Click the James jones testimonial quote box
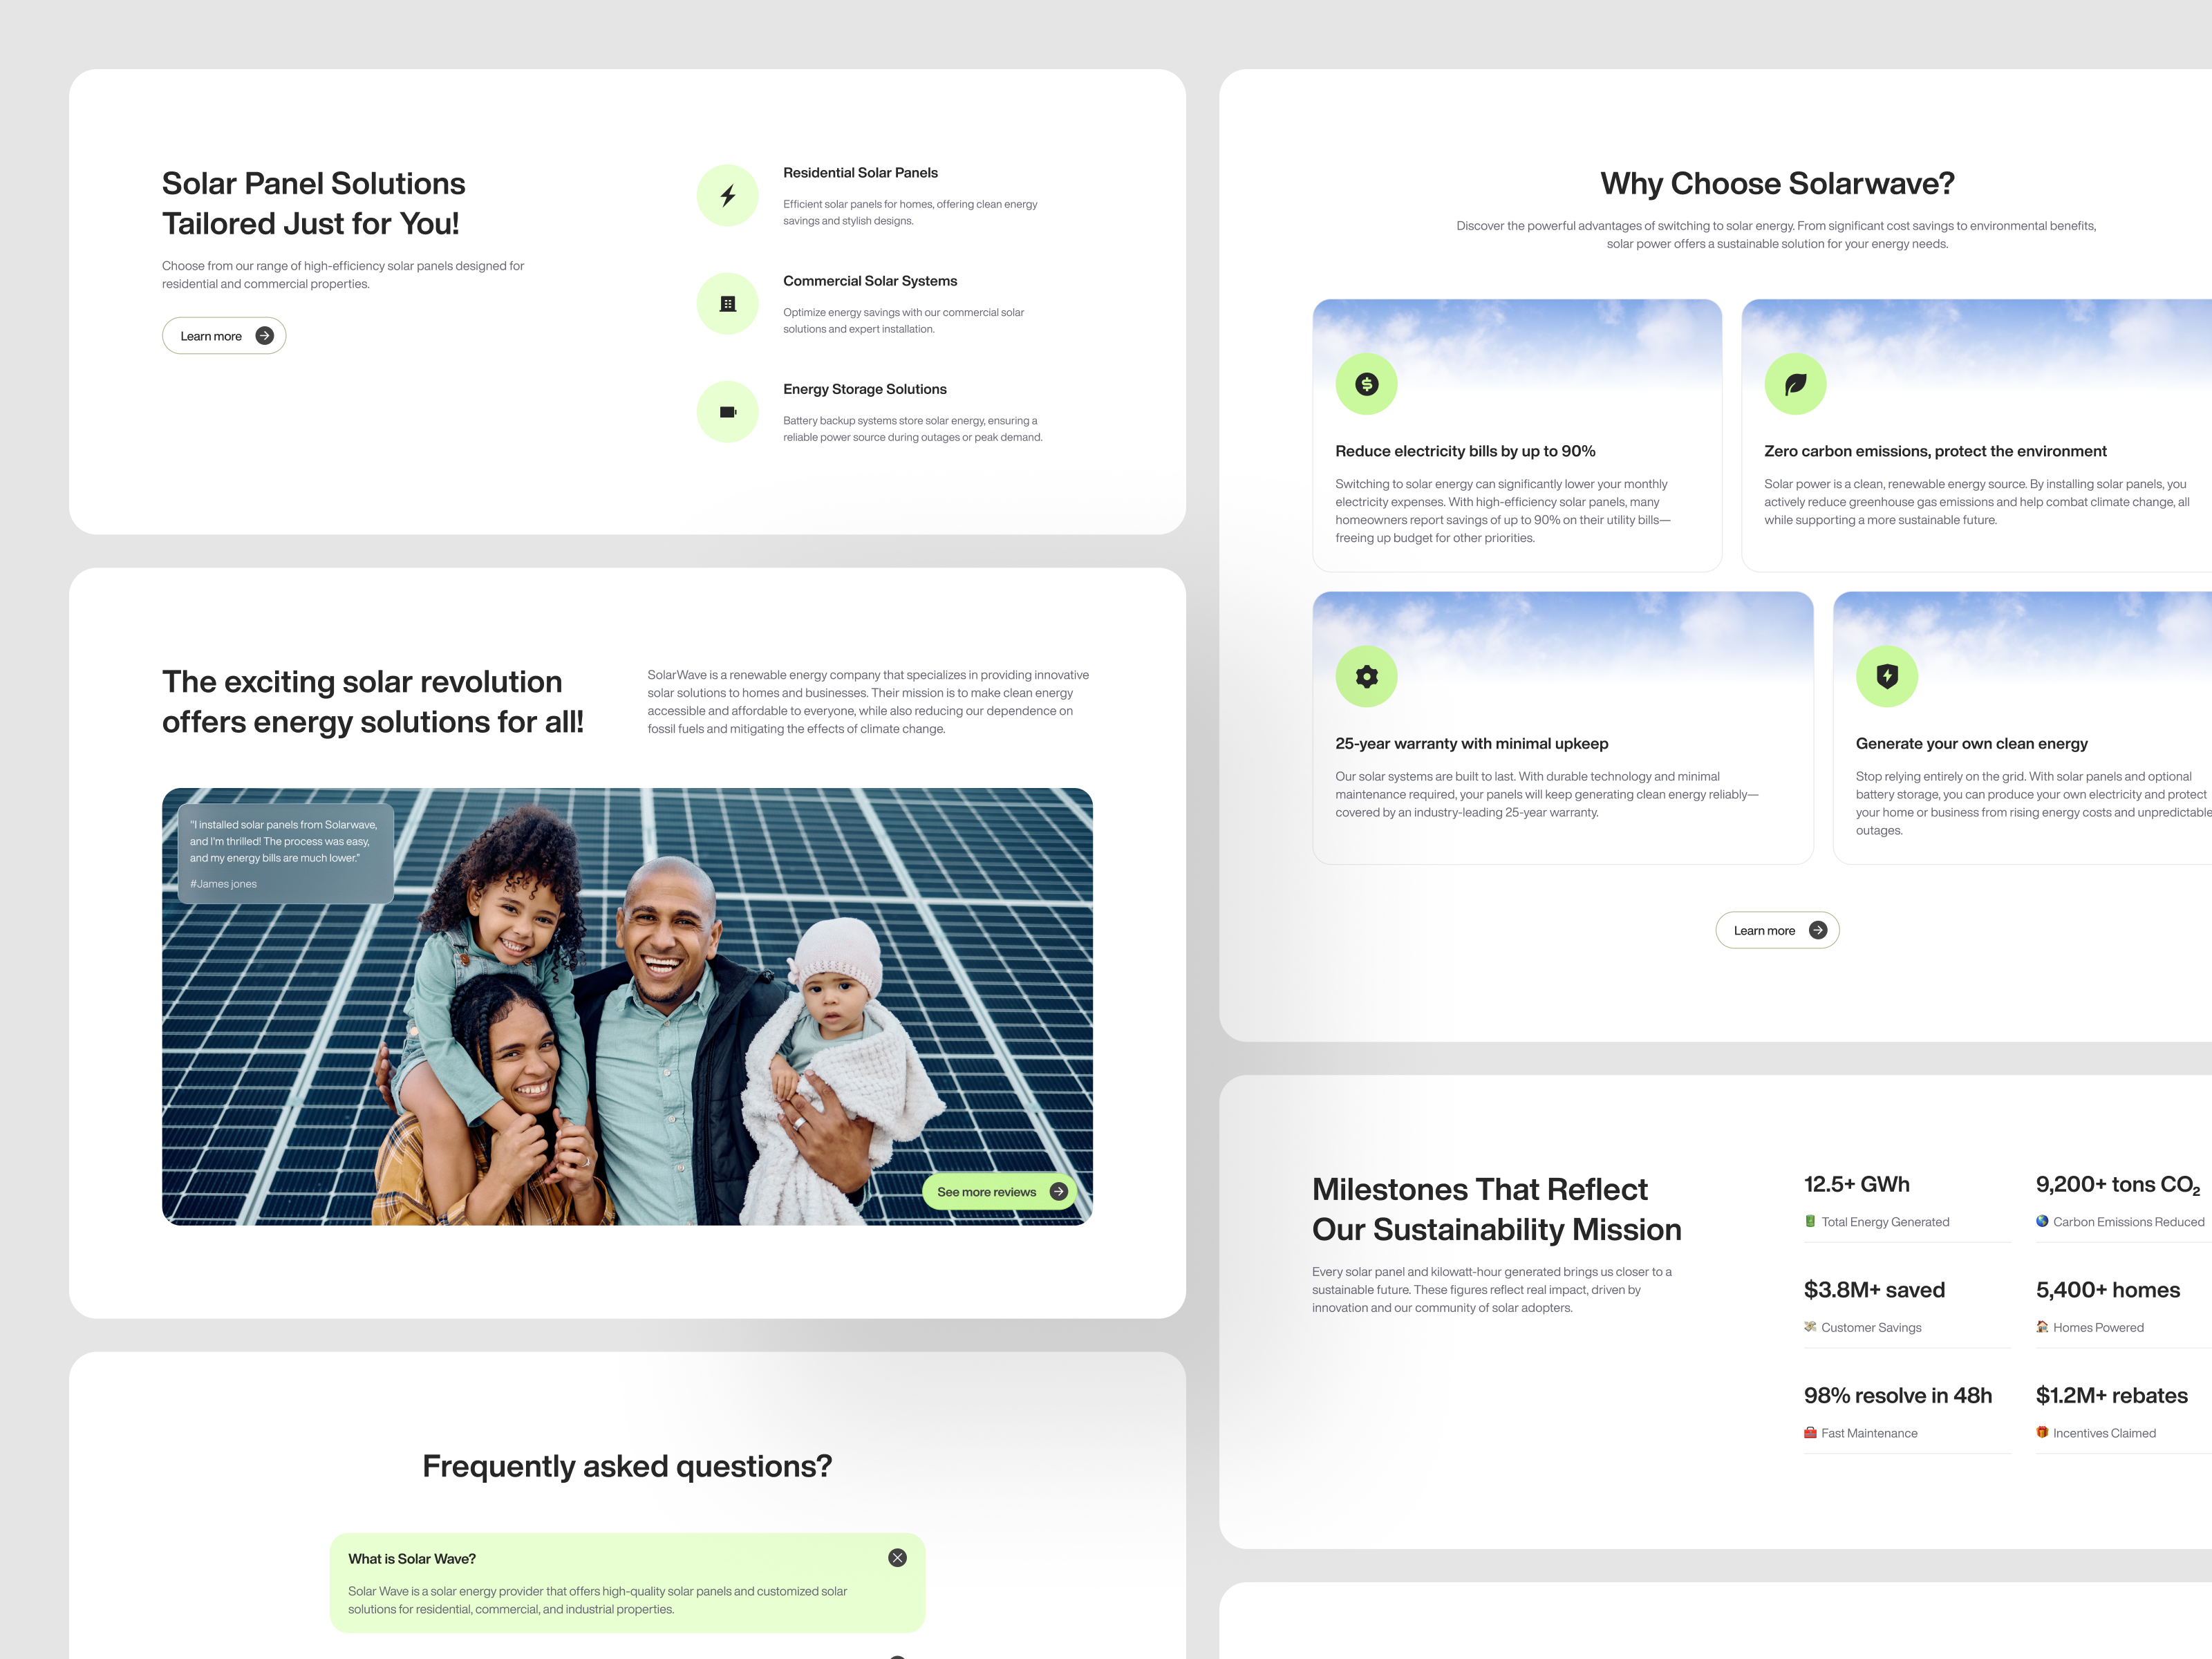 coord(285,853)
